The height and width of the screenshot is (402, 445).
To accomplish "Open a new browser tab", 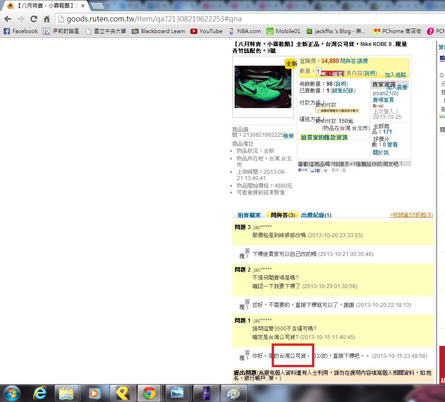I will [x=98, y=6].
